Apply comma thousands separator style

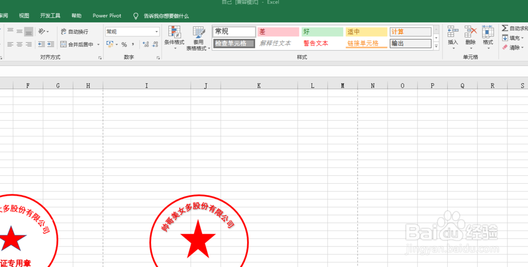click(133, 44)
